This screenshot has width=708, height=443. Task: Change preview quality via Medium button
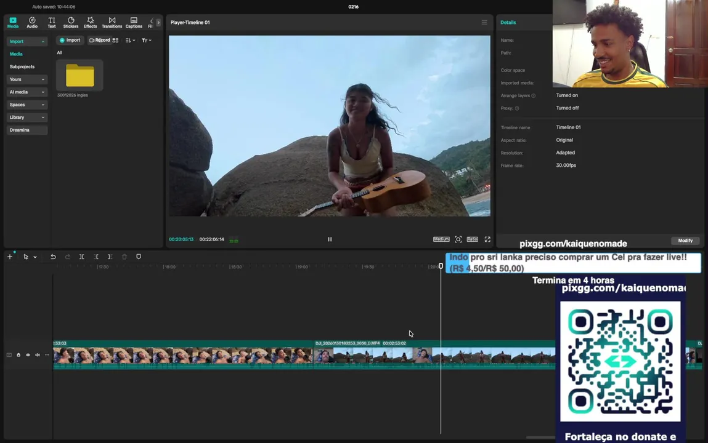pos(441,239)
